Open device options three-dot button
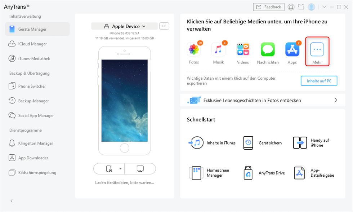This screenshot has height=212, width=353. (x=164, y=26)
